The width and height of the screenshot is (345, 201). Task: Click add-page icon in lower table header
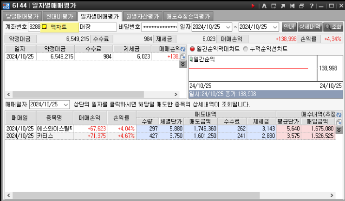pos(339,122)
